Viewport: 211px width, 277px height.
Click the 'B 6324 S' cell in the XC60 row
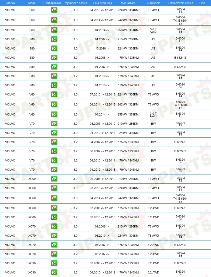(180, 208)
